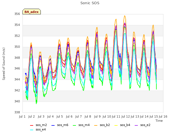Click the 344 y-axis tick value
This screenshot has height=135, width=180.
17,79
